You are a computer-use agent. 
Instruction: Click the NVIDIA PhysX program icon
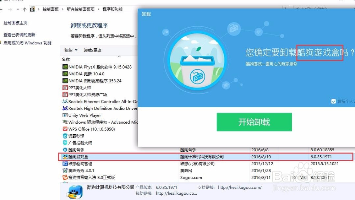65,67
